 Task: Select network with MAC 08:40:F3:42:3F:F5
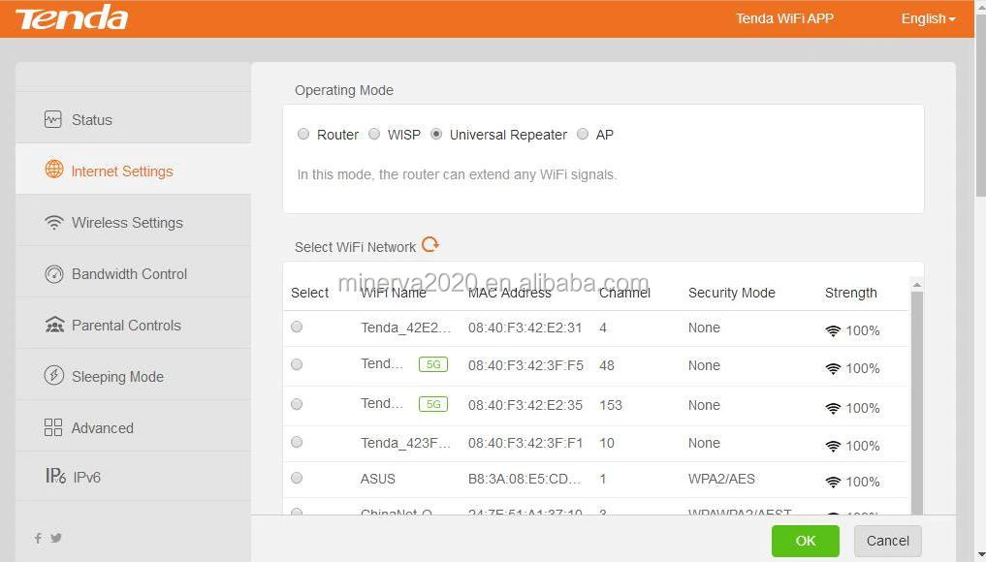(297, 364)
